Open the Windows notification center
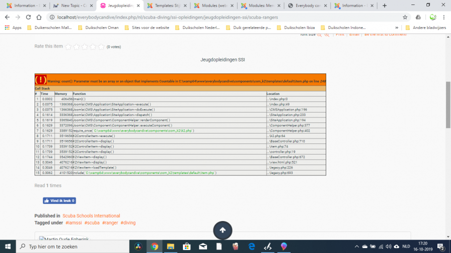Screen dimensions: 451x253 [441, 246]
